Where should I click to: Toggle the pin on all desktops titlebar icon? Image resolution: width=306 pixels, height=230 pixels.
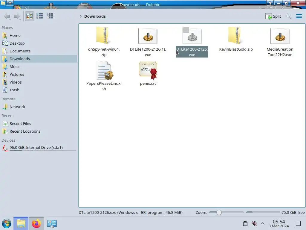[10, 3]
